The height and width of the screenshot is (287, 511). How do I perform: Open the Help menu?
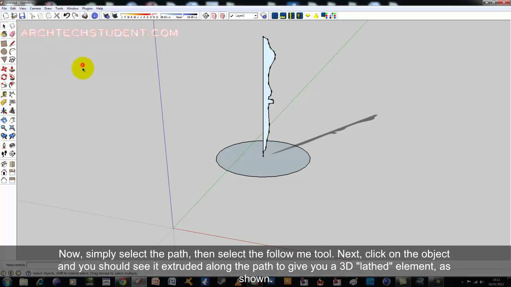coord(99,8)
